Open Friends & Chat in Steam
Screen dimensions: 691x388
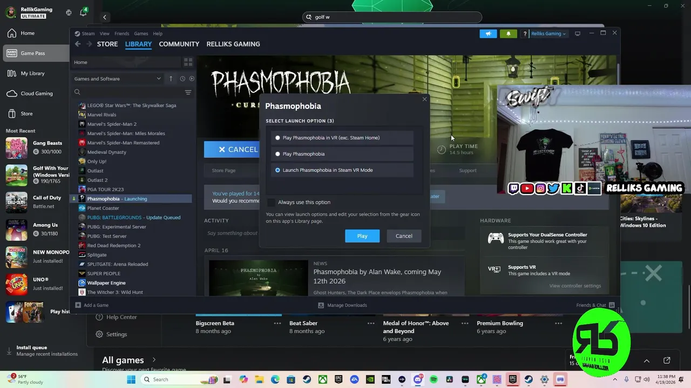pyautogui.click(x=595, y=305)
